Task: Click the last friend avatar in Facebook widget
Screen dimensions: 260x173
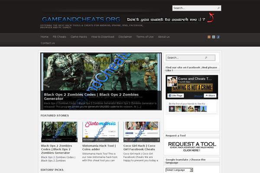Action: [204, 109]
